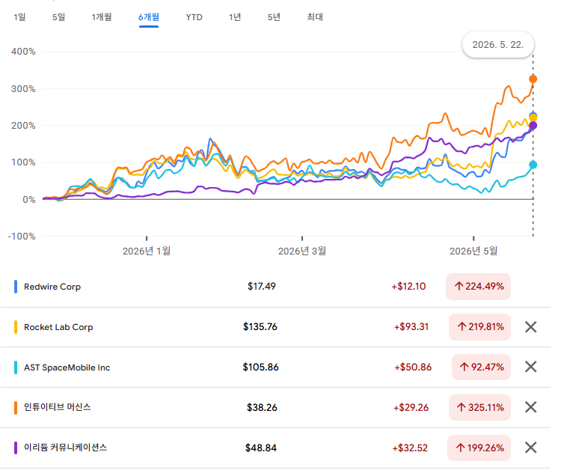Select the 1년 range tab
Image resolution: width=567 pixels, height=473 pixels.
point(235,17)
